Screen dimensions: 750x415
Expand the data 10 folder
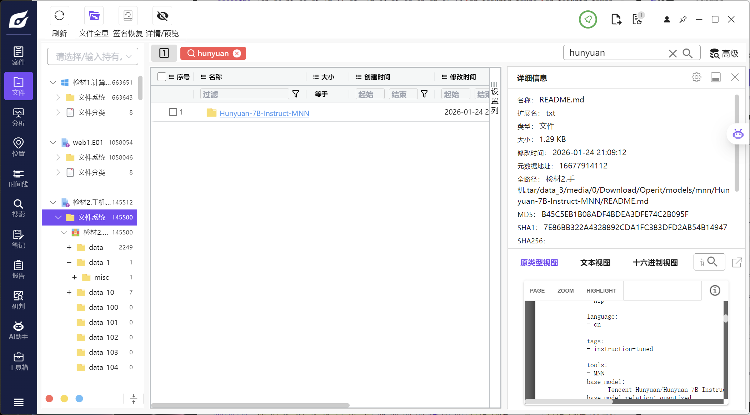pyautogui.click(x=69, y=292)
